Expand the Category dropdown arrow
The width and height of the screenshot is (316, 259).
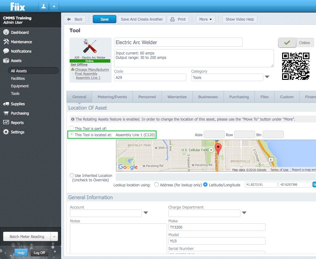(x=267, y=77)
